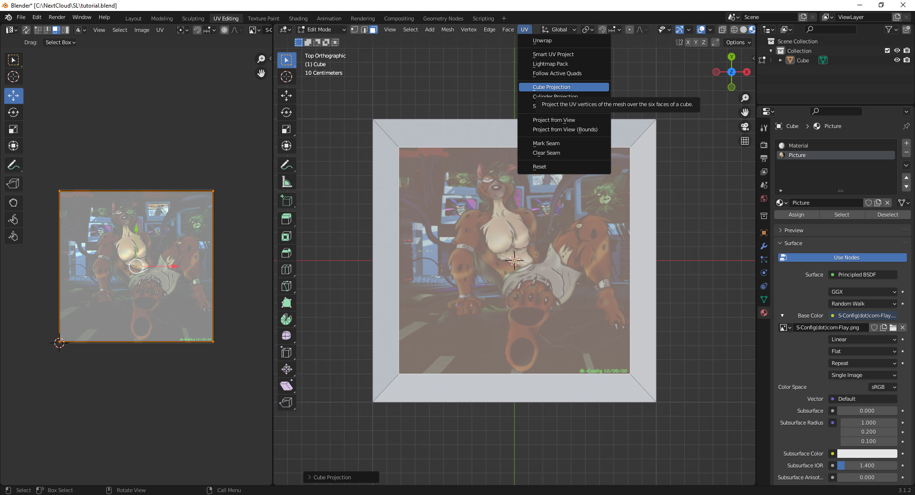
Task: Select the Shear tool
Action: coord(286,386)
